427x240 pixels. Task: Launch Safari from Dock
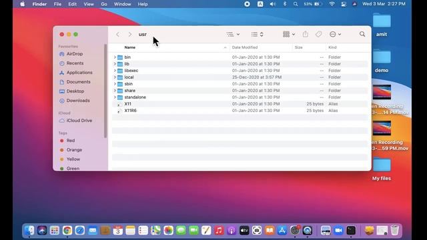80,231
